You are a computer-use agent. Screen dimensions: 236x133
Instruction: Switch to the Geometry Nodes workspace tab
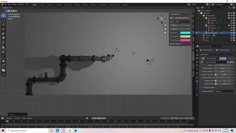tap(114, 5)
